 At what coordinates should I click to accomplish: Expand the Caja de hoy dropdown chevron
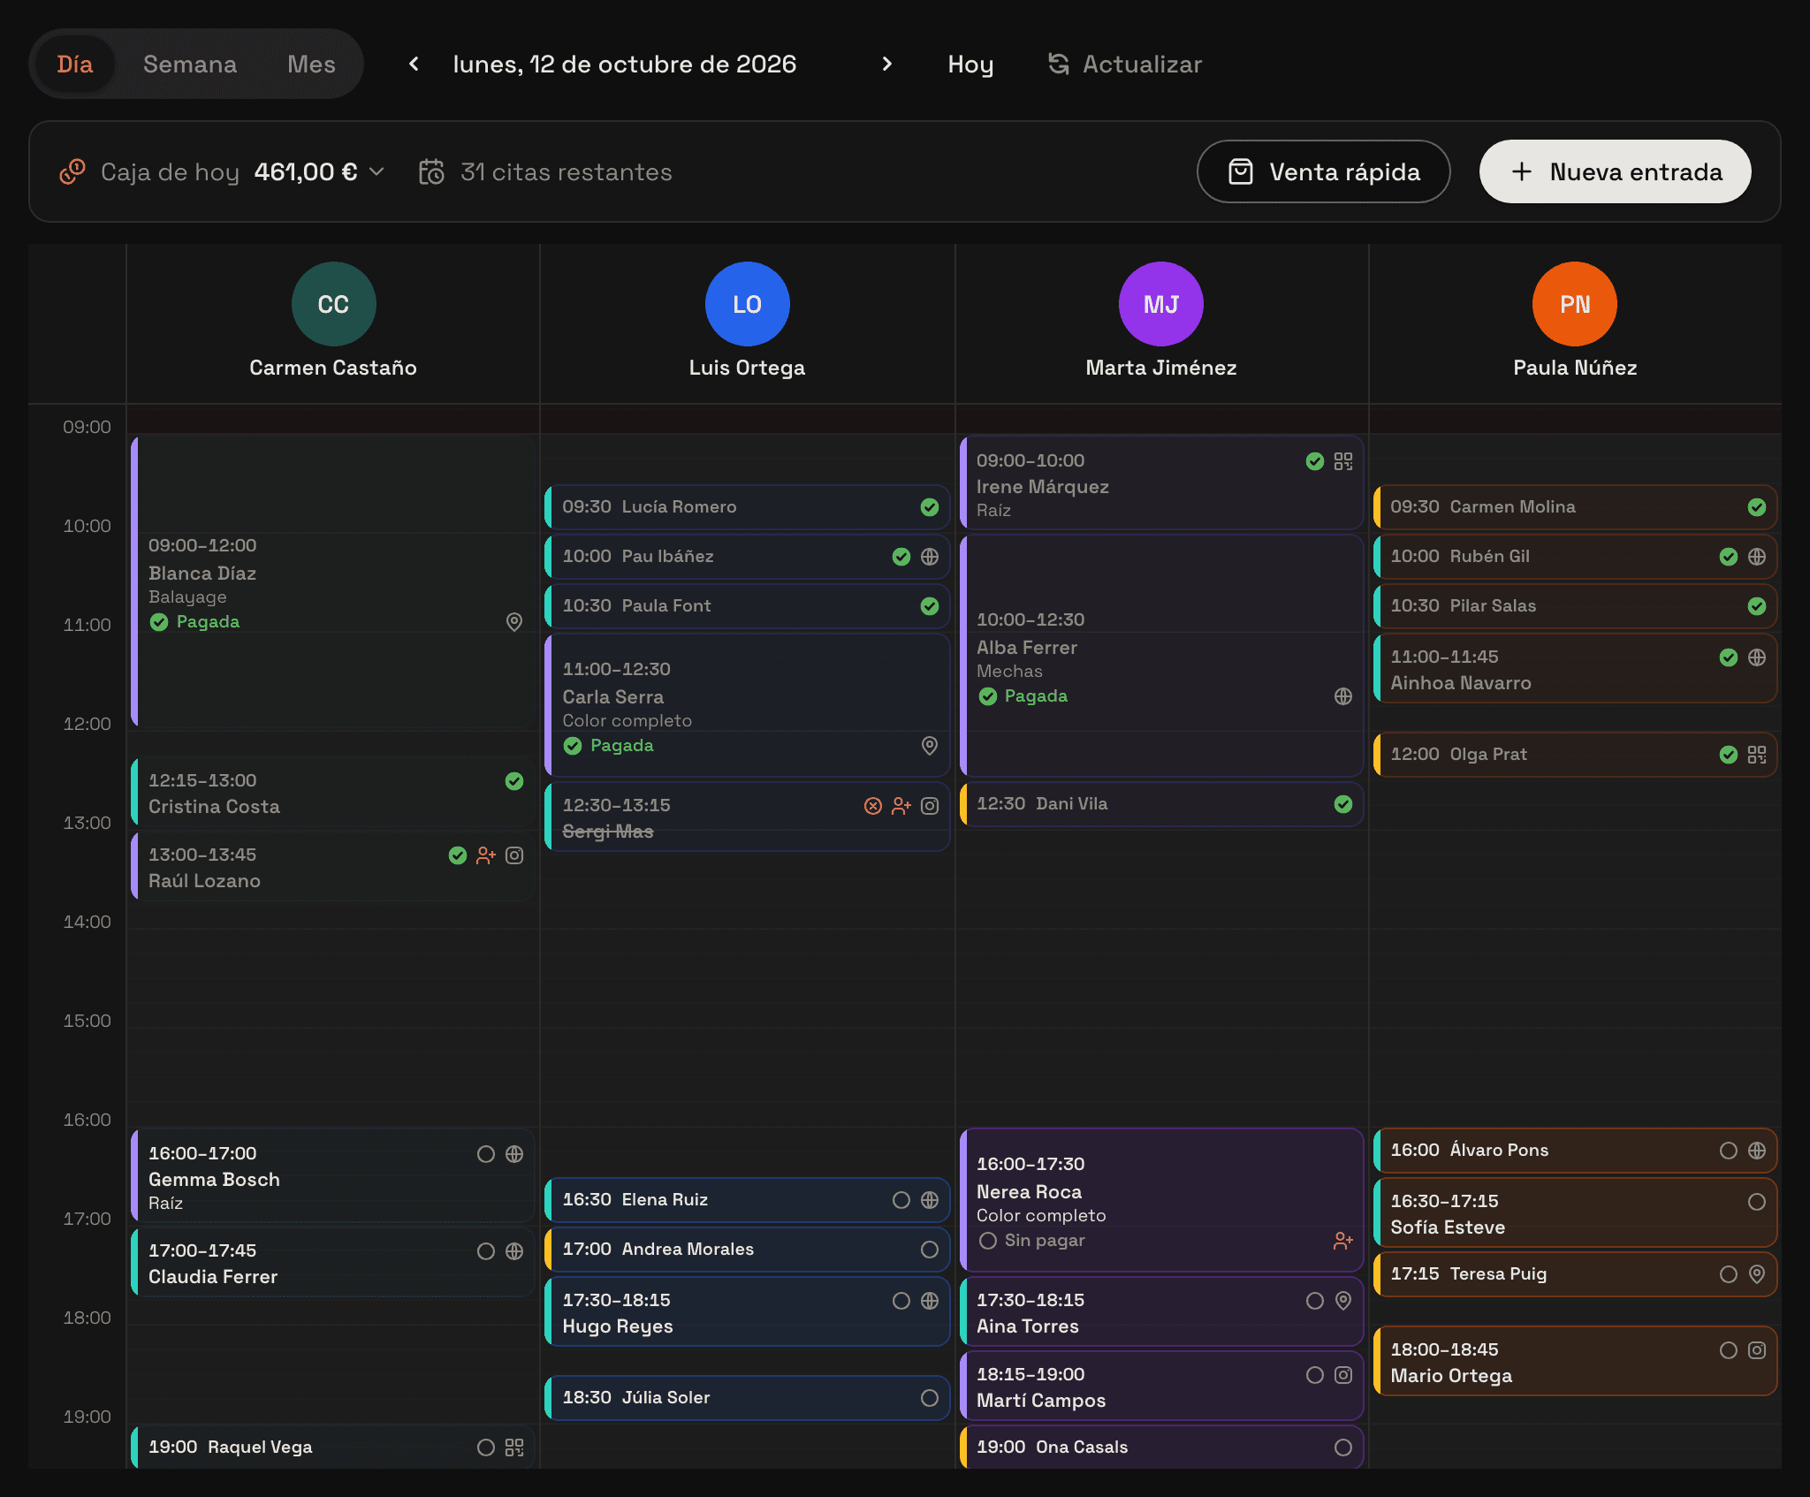(376, 171)
